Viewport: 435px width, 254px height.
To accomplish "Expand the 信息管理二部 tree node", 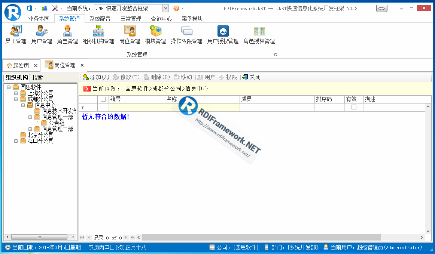I will tap(30, 129).
